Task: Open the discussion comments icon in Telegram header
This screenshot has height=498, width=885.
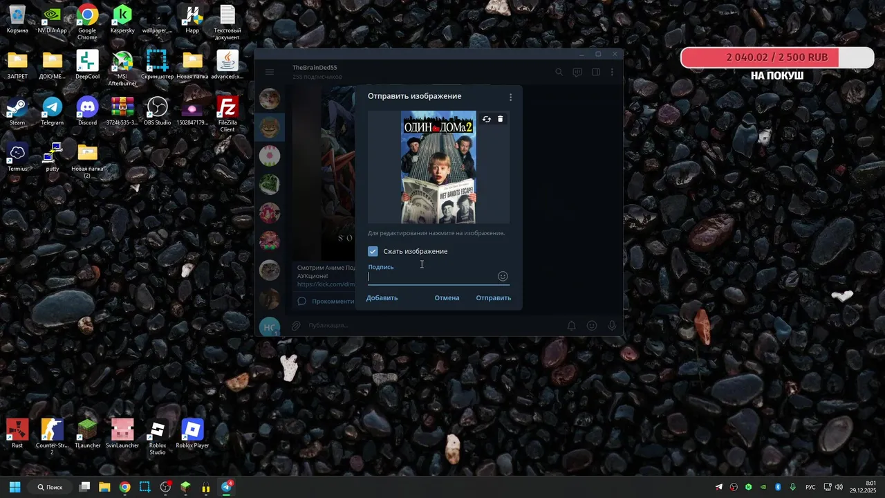Action: 577,72
